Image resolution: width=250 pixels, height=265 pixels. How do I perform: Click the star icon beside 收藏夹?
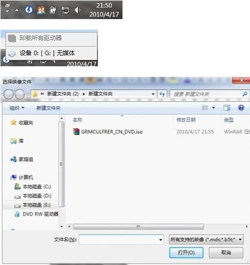click(x=14, y=122)
